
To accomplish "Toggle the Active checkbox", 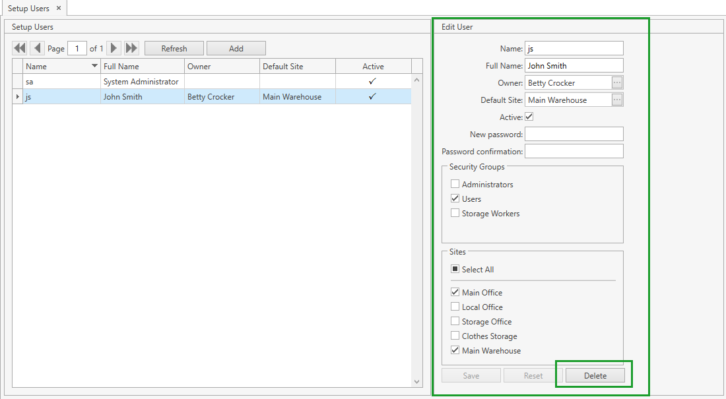I will [529, 117].
